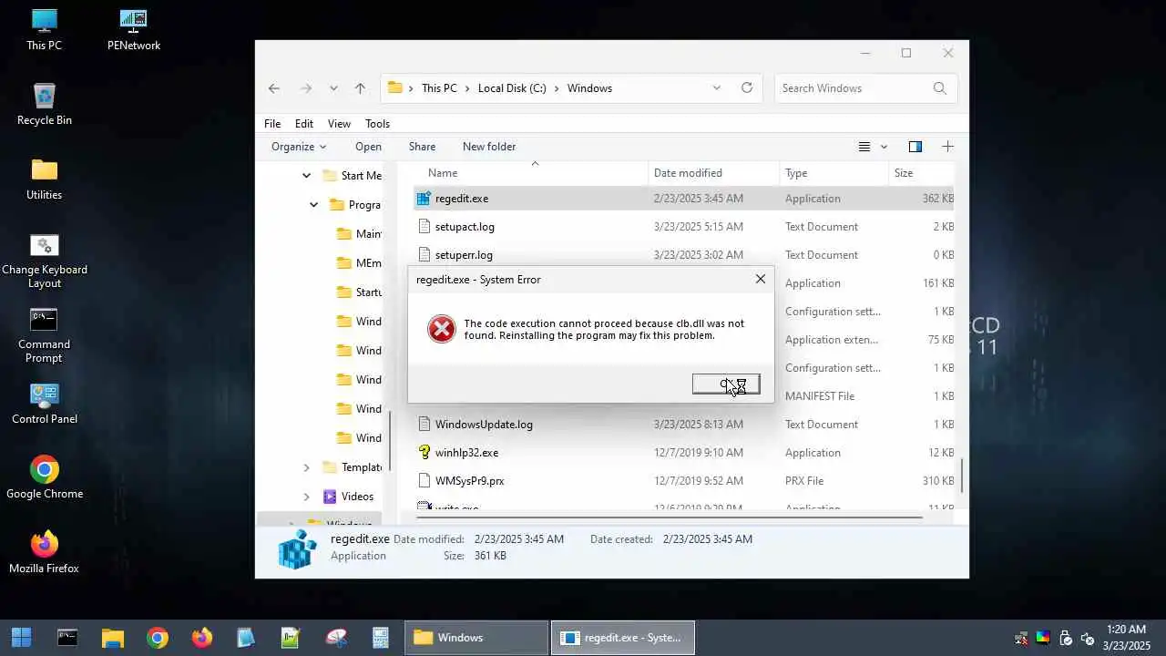Select the Command Prompt desktop shortcut
The image size is (1166, 656).
44,336
